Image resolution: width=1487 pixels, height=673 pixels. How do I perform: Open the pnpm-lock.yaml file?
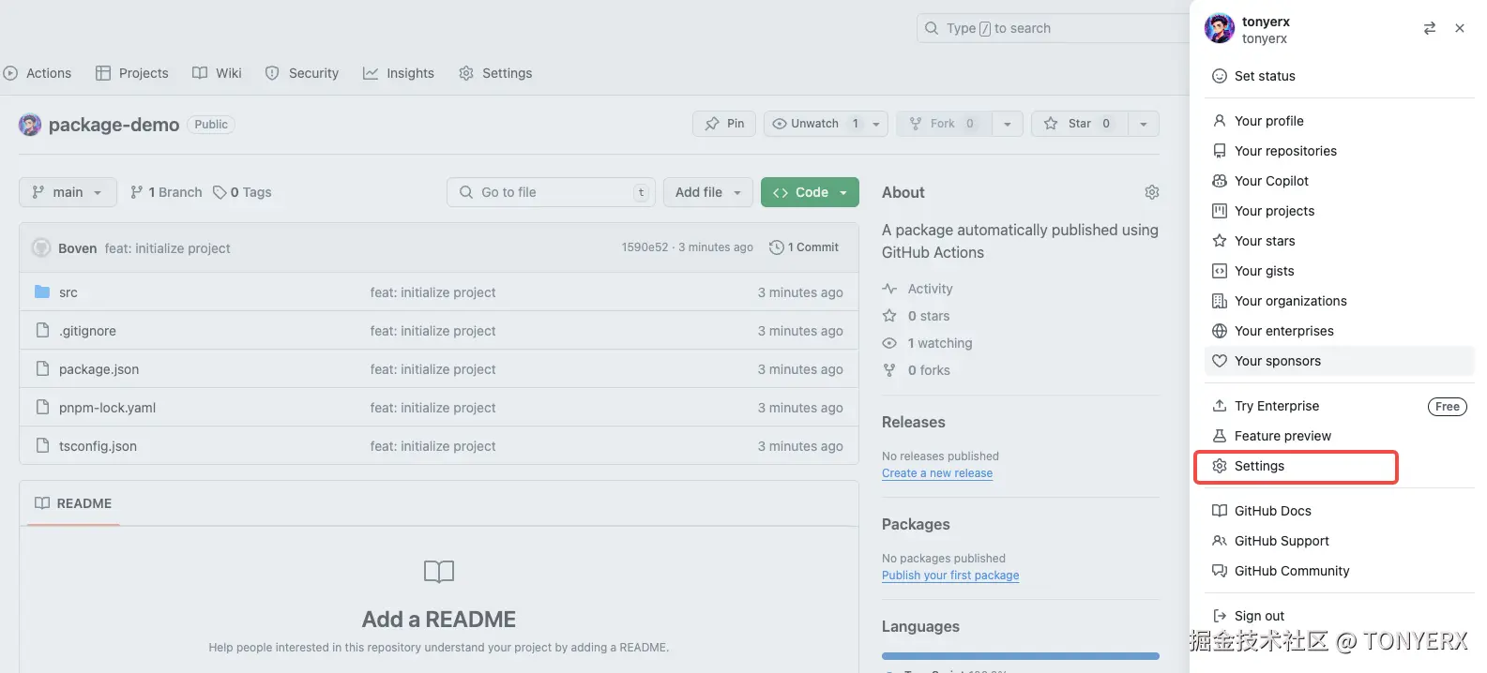pos(107,408)
